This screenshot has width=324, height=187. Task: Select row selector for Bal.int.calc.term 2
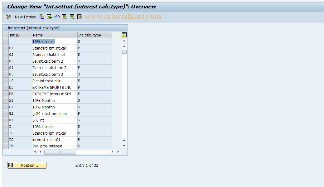coord(6,61)
